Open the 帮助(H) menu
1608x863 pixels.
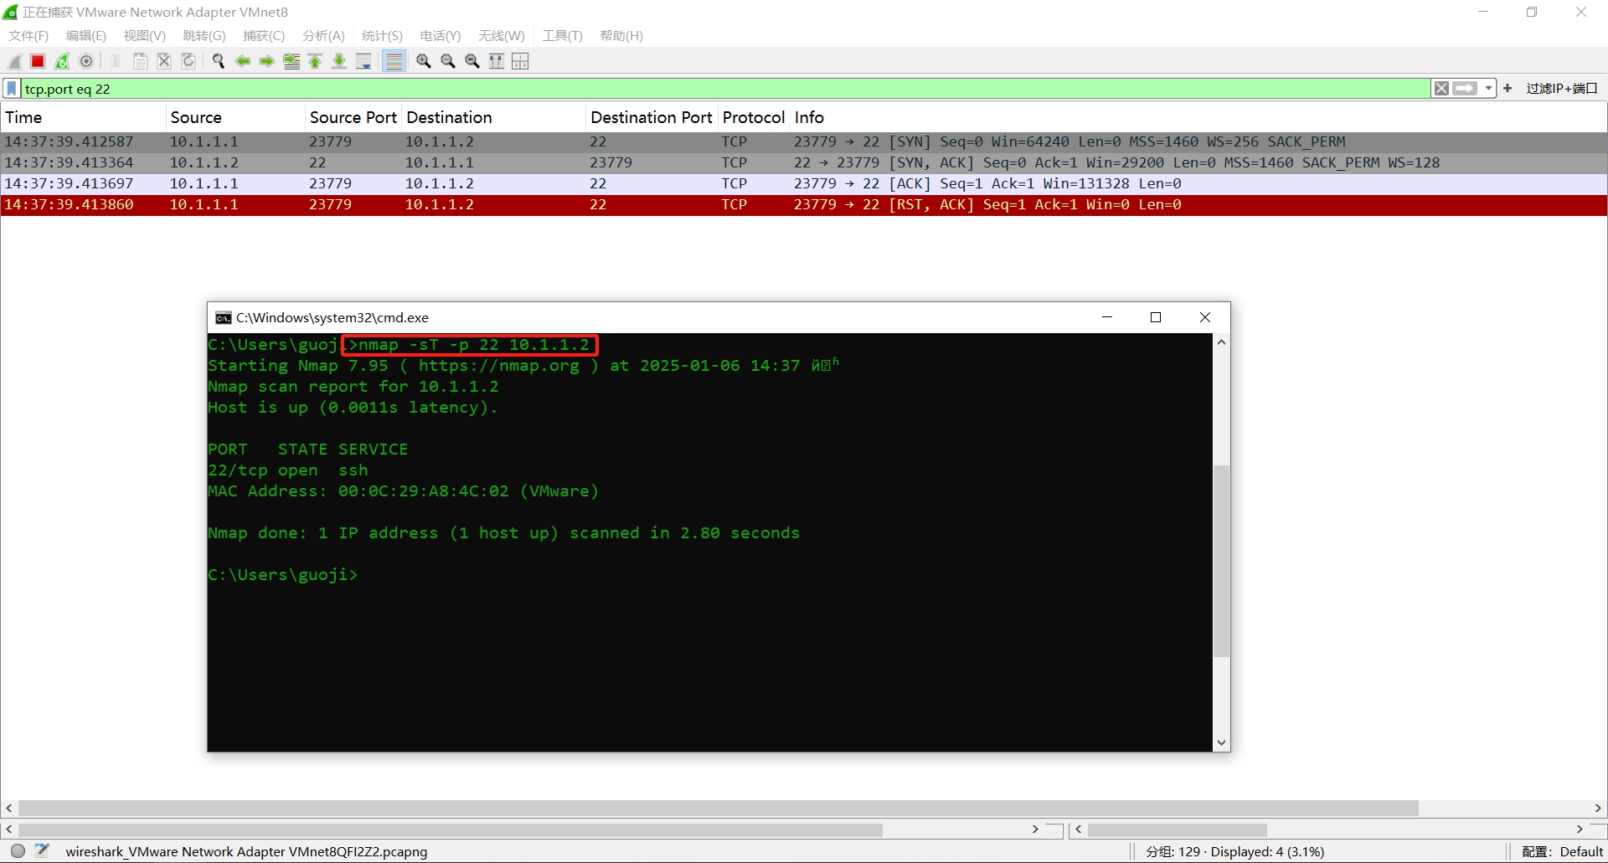click(x=621, y=36)
